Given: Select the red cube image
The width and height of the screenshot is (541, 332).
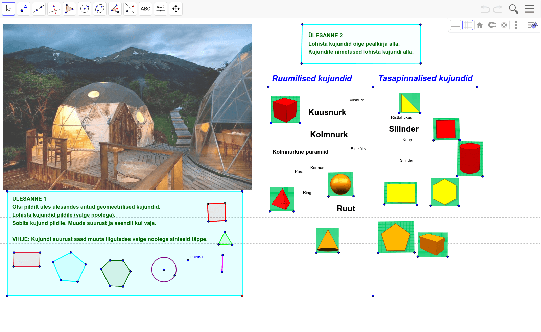Looking at the screenshot, I should pos(286,110).
